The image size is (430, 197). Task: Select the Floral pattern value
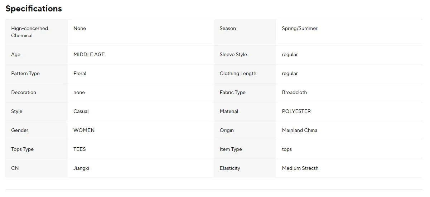coord(80,74)
